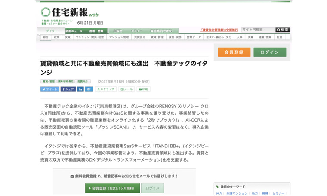
Task: Click the Twitter ツイート share button
Action: pyautogui.click(x=49, y=89)
